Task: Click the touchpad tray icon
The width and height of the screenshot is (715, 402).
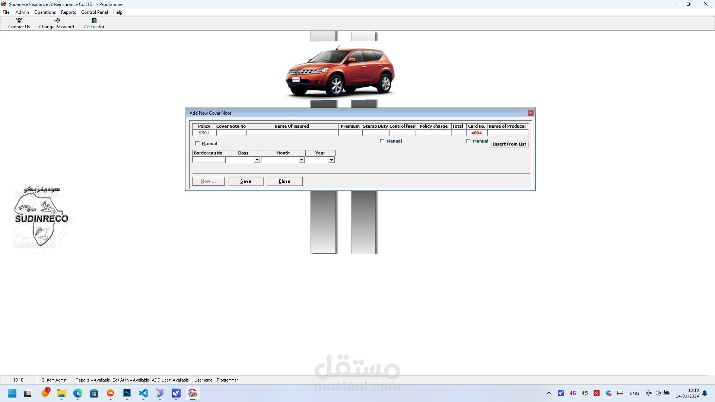Action: click(x=620, y=393)
